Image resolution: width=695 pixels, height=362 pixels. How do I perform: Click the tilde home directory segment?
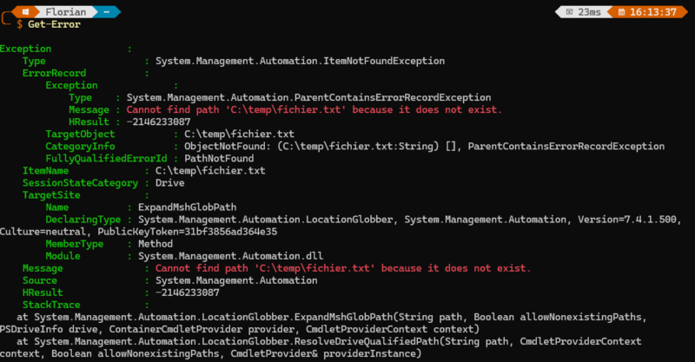[104, 12]
